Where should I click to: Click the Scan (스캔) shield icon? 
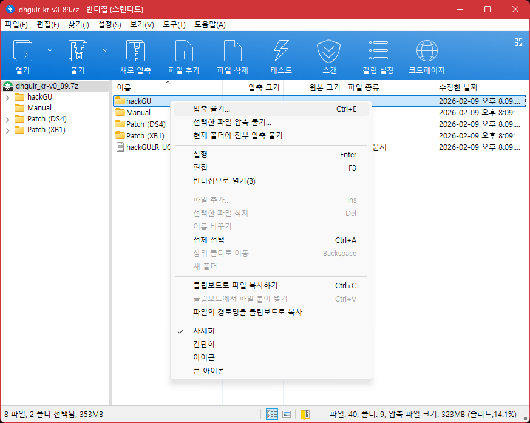328,51
